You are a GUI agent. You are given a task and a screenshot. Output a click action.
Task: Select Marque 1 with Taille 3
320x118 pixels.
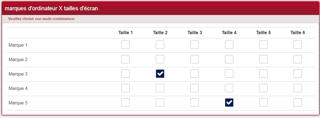click(195, 45)
